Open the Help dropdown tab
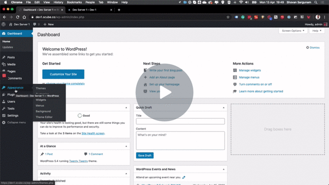Image resolution: width=329 pixels, height=185 pixels. [317, 31]
